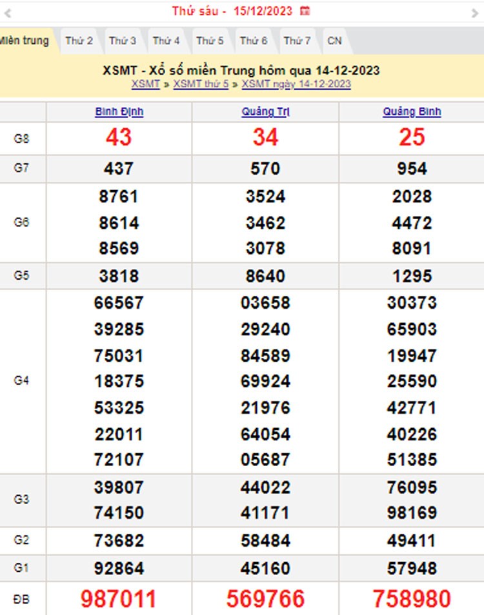Switch to the Miền trung tab
The image size is (484, 615).
23,41
